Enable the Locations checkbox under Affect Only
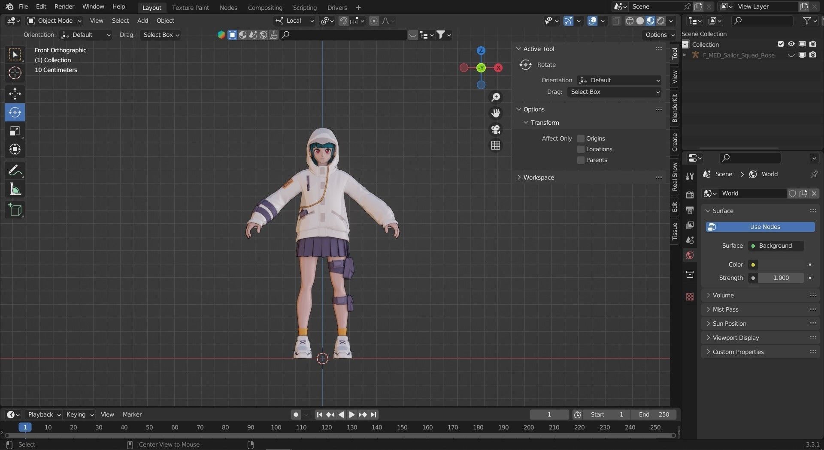Image resolution: width=824 pixels, height=450 pixels. (581, 149)
